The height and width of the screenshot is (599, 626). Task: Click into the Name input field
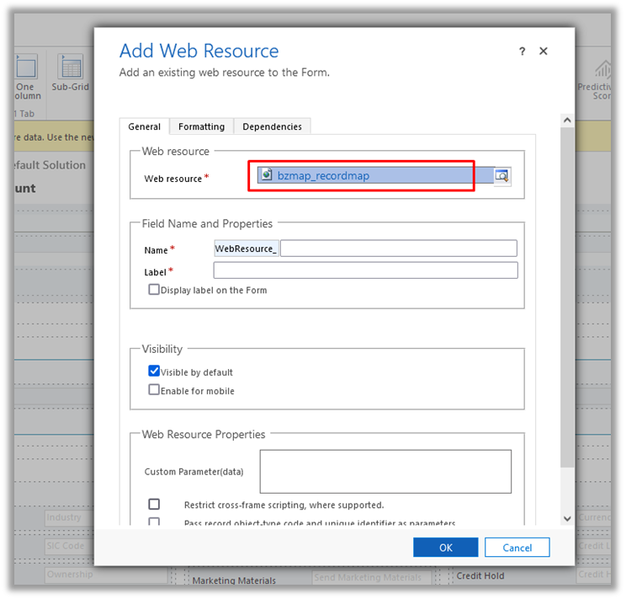click(398, 249)
